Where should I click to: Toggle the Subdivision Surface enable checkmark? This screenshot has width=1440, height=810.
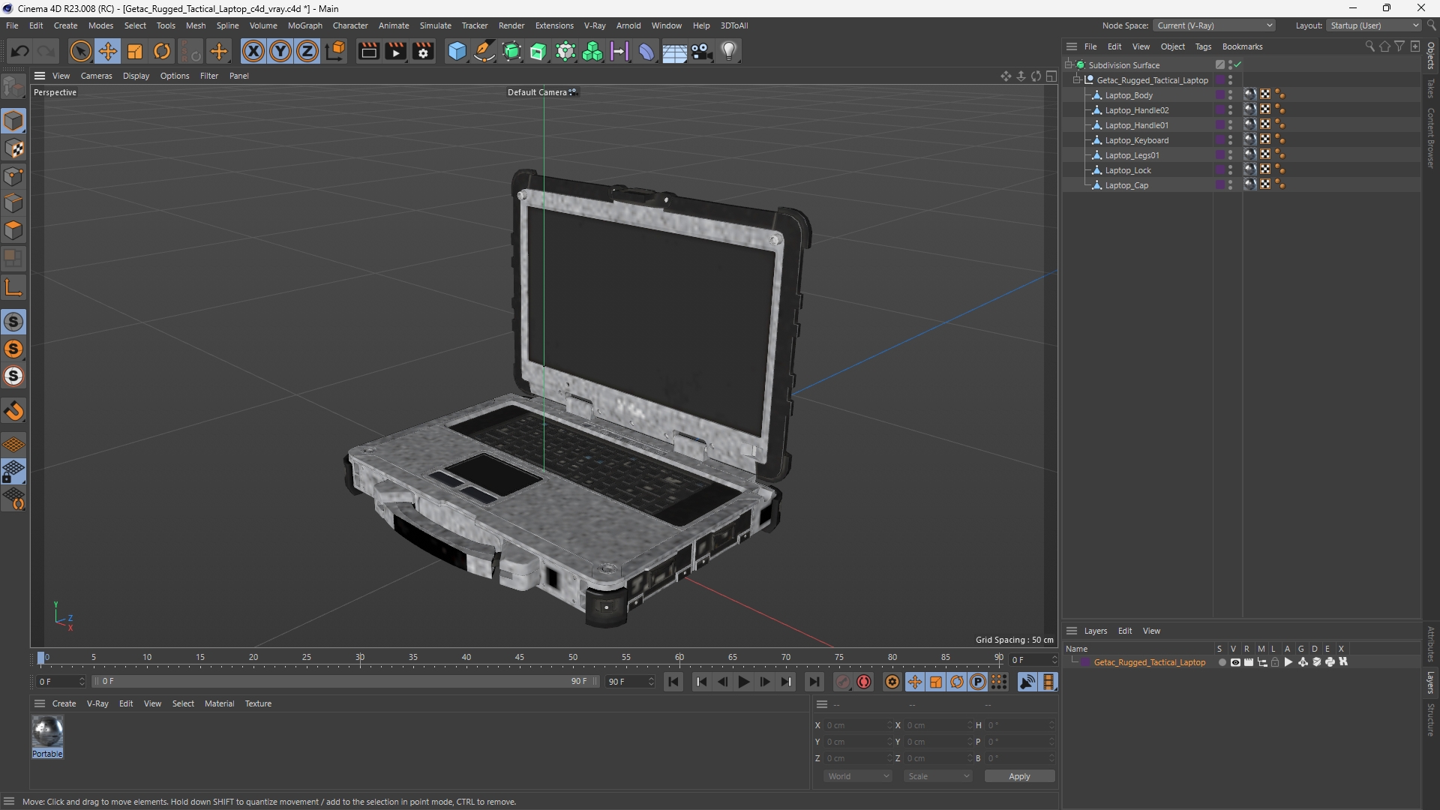tap(1237, 65)
